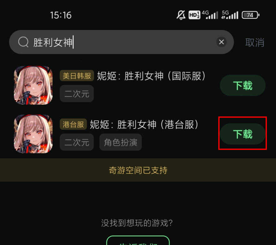The height and width of the screenshot is (245, 276).
Task: Tap 二次元 tag under 港台服 game
Action: coord(77,142)
